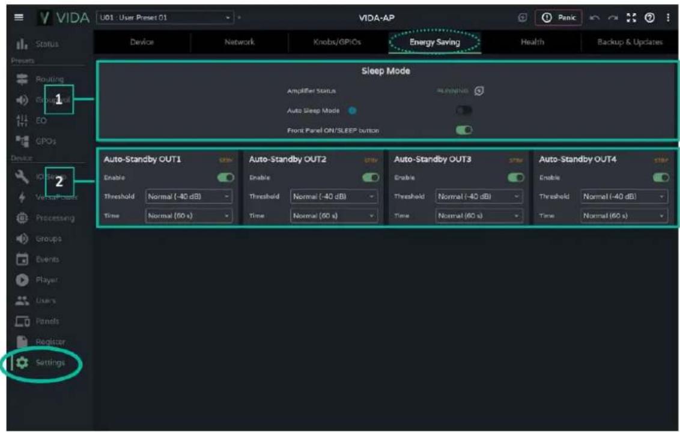Viewport: 680px width, 432px height.
Task: Open Time dropdown for Auto-Standby OUT2
Action: pos(334,215)
